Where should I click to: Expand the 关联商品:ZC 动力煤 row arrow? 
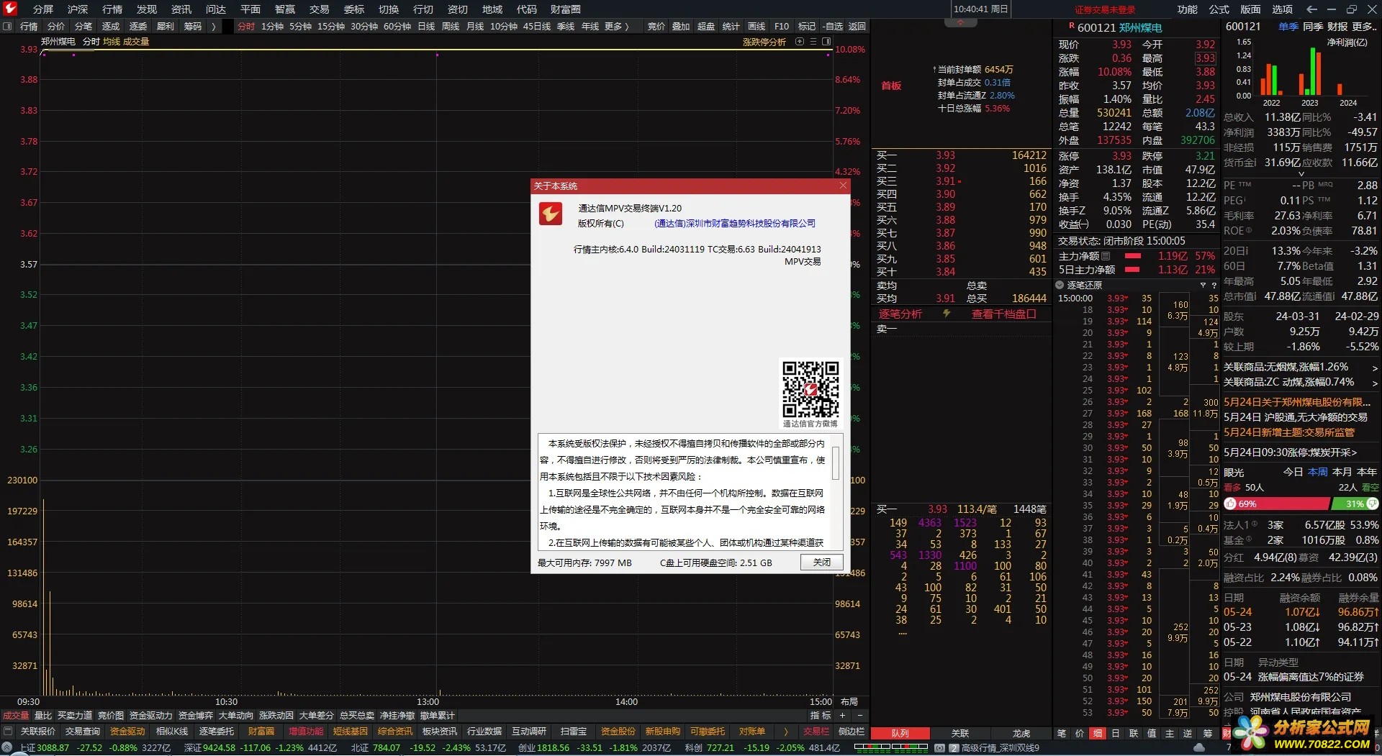(x=1374, y=383)
